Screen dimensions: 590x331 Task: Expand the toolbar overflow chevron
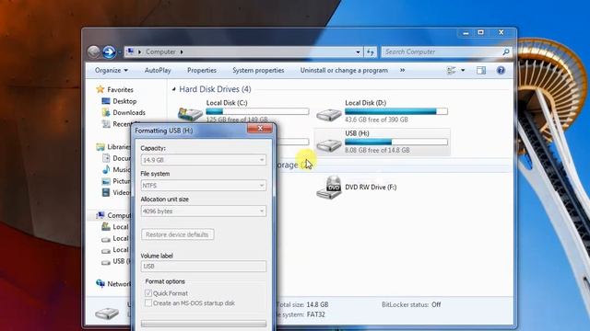point(402,70)
